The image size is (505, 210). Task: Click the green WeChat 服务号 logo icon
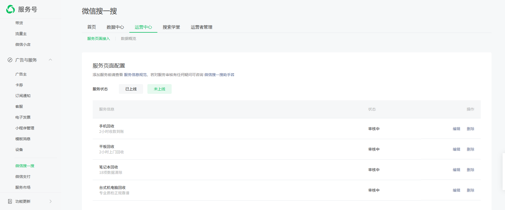[x=11, y=9]
